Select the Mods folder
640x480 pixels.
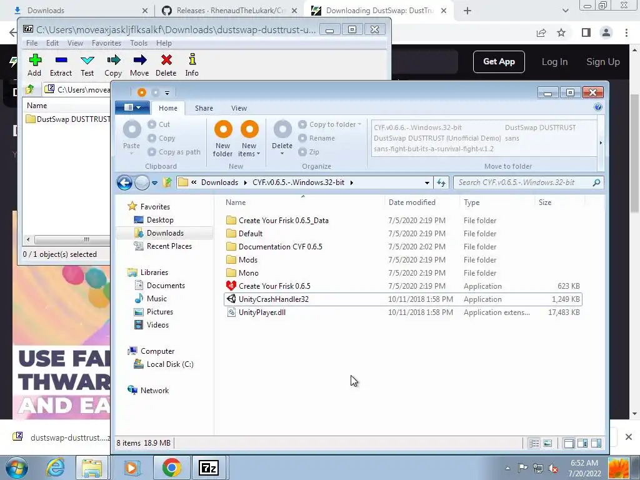point(403,260)
